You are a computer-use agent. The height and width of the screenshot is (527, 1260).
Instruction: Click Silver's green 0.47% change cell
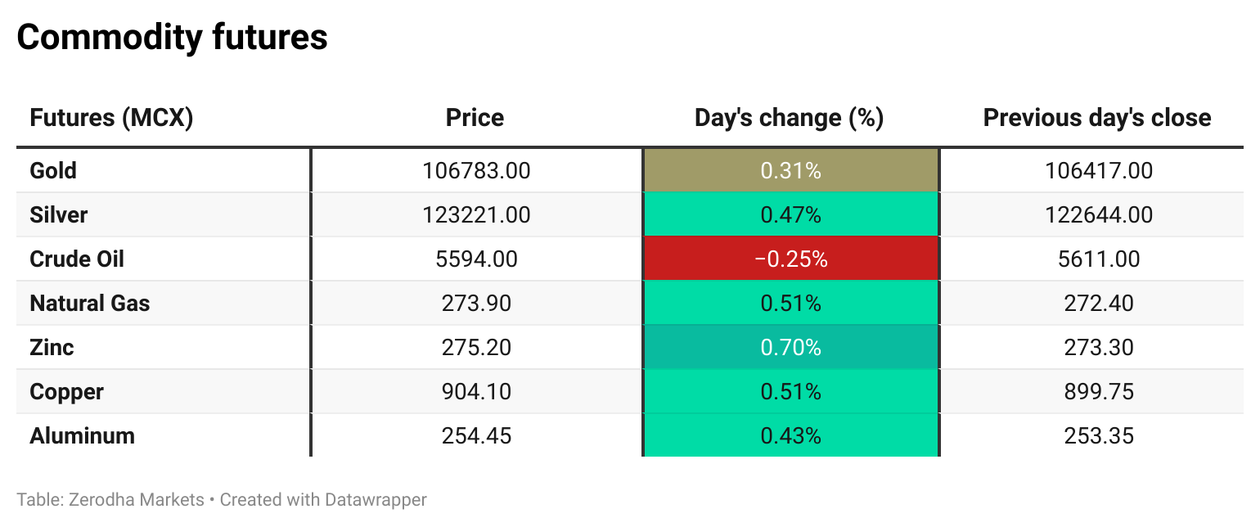pyautogui.click(x=790, y=215)
